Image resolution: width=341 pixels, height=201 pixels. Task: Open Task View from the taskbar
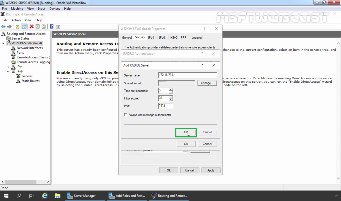[31, 196]
